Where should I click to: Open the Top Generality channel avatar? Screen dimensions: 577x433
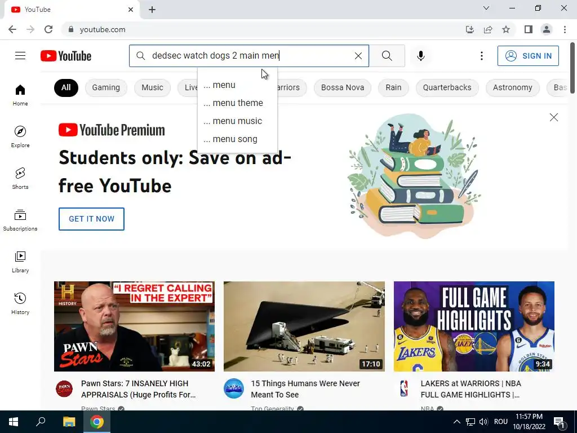(234, 388)
